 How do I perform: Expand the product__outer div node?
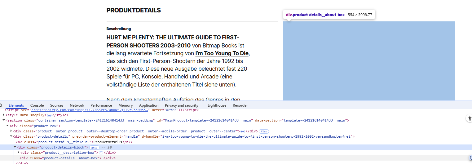(11, 131)
